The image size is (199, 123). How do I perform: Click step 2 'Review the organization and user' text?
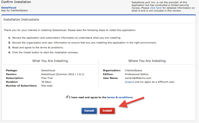(x=84, y=43)
